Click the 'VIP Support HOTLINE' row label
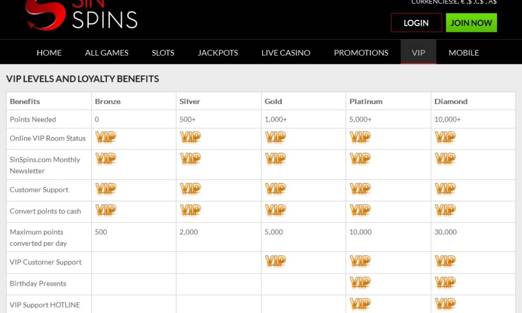Image resolution: width=522 pixels, height=313 pixels. [x=45, y=305]
